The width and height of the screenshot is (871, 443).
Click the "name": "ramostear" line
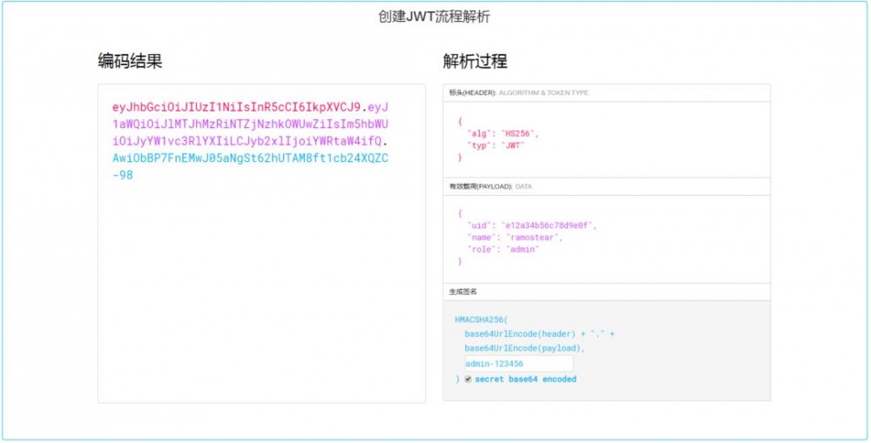(516, 238)
